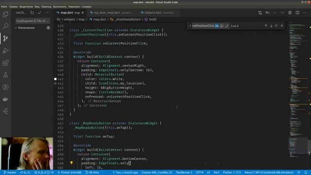The height and width of the screenshot is (175, 311).
Task: Click the webcam video thumbnail
Action: (27, 154)
